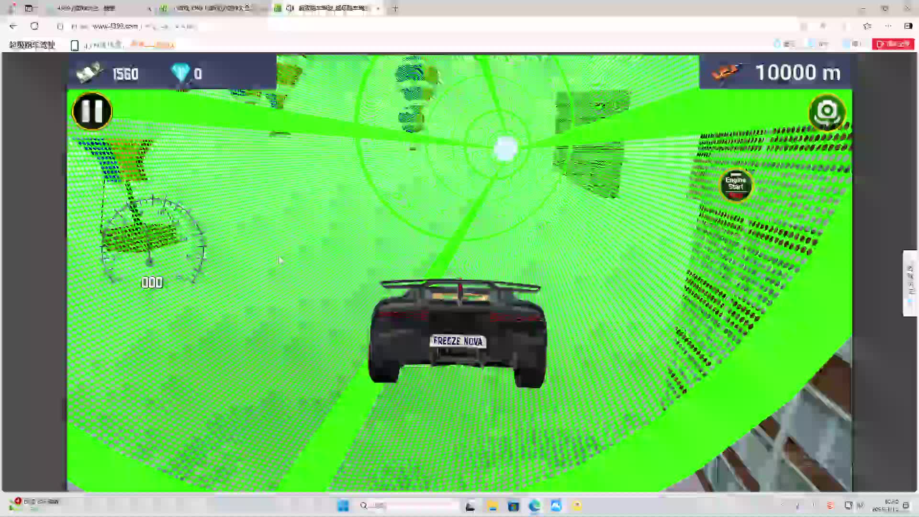Pause the game with the pause button

tap(92, 111)
